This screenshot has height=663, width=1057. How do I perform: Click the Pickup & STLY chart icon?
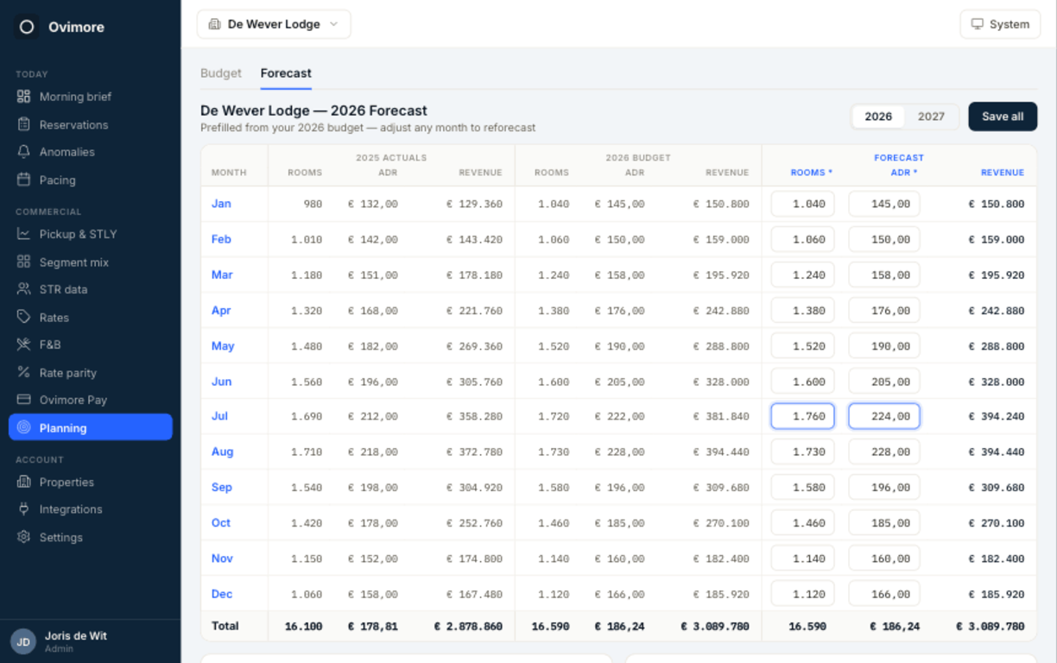(x=24, y=234)
